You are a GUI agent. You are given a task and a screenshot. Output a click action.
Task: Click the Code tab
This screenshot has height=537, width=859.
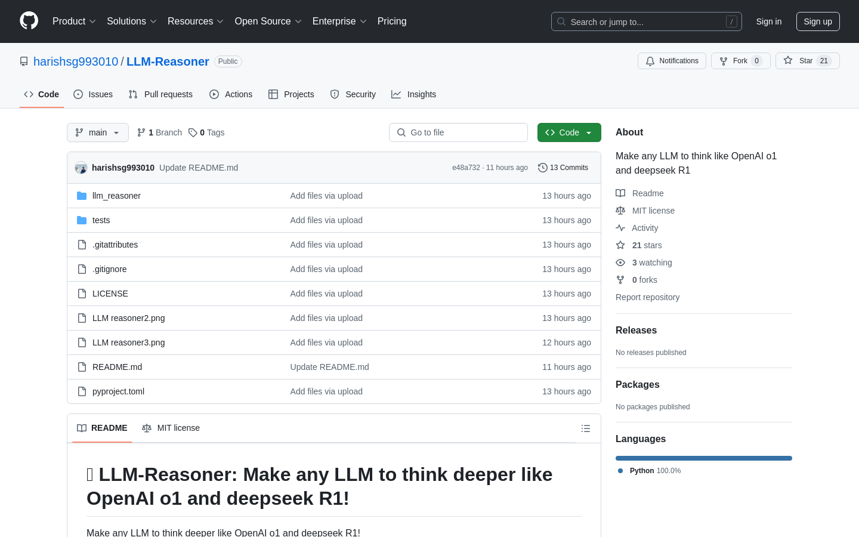(x=42, y=94)
